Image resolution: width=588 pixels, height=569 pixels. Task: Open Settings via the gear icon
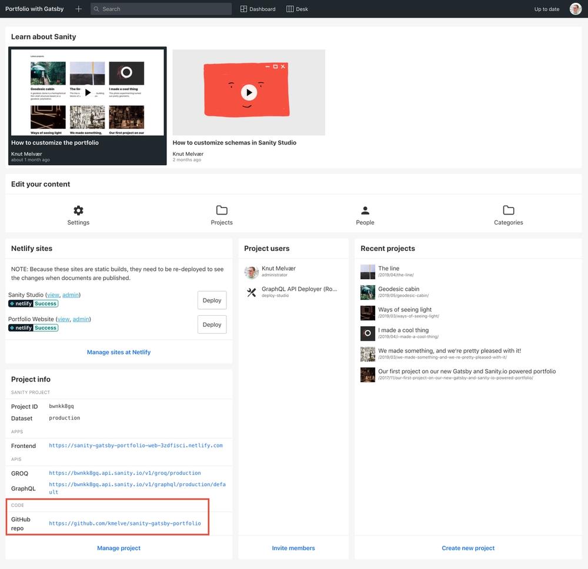click(78, 210)
